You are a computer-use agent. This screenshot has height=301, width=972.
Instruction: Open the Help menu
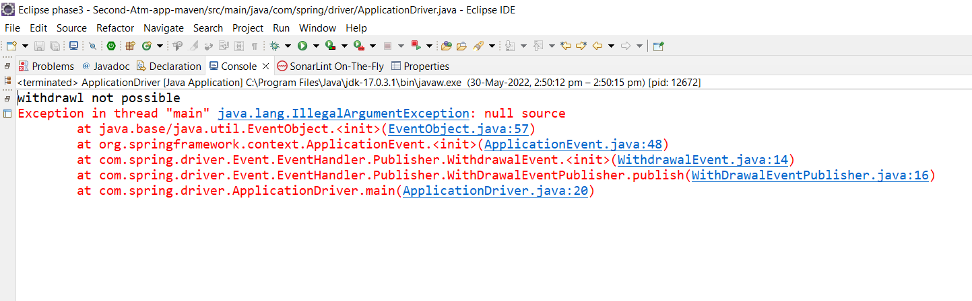pyautogui.click(x=356, y=28)
